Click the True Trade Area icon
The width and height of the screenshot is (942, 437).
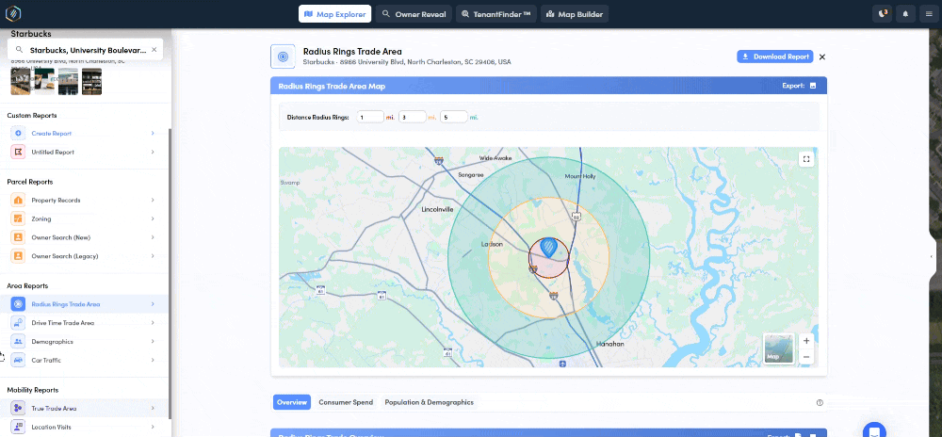point(18,408)
